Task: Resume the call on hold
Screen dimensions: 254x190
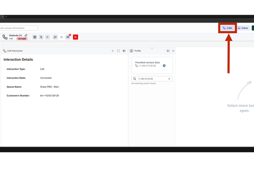Action: point(48,37)
